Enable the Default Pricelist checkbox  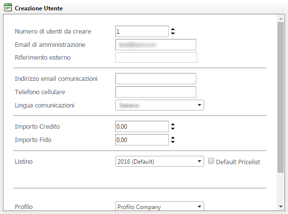211,161
